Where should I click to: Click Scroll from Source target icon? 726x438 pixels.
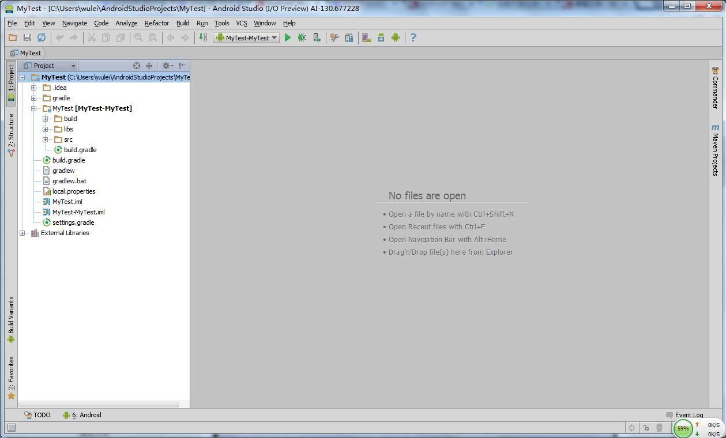(137, 66)
